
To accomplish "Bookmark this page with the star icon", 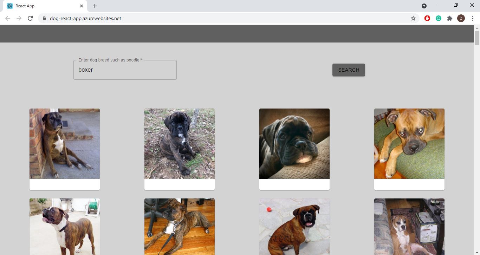I will coord(413,18).
